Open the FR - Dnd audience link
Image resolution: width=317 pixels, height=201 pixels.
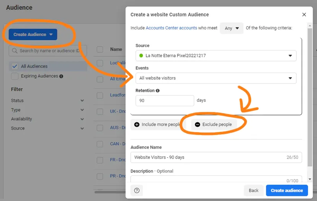[x=118, y=160]
